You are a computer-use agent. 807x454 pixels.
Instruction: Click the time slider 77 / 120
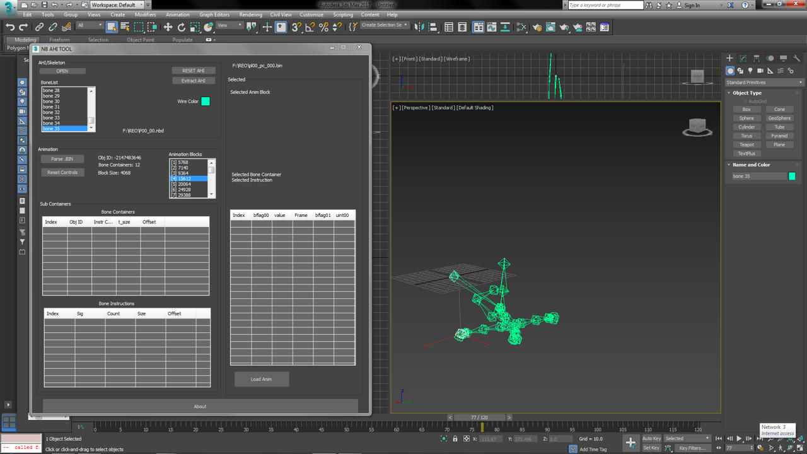(479, 417)
